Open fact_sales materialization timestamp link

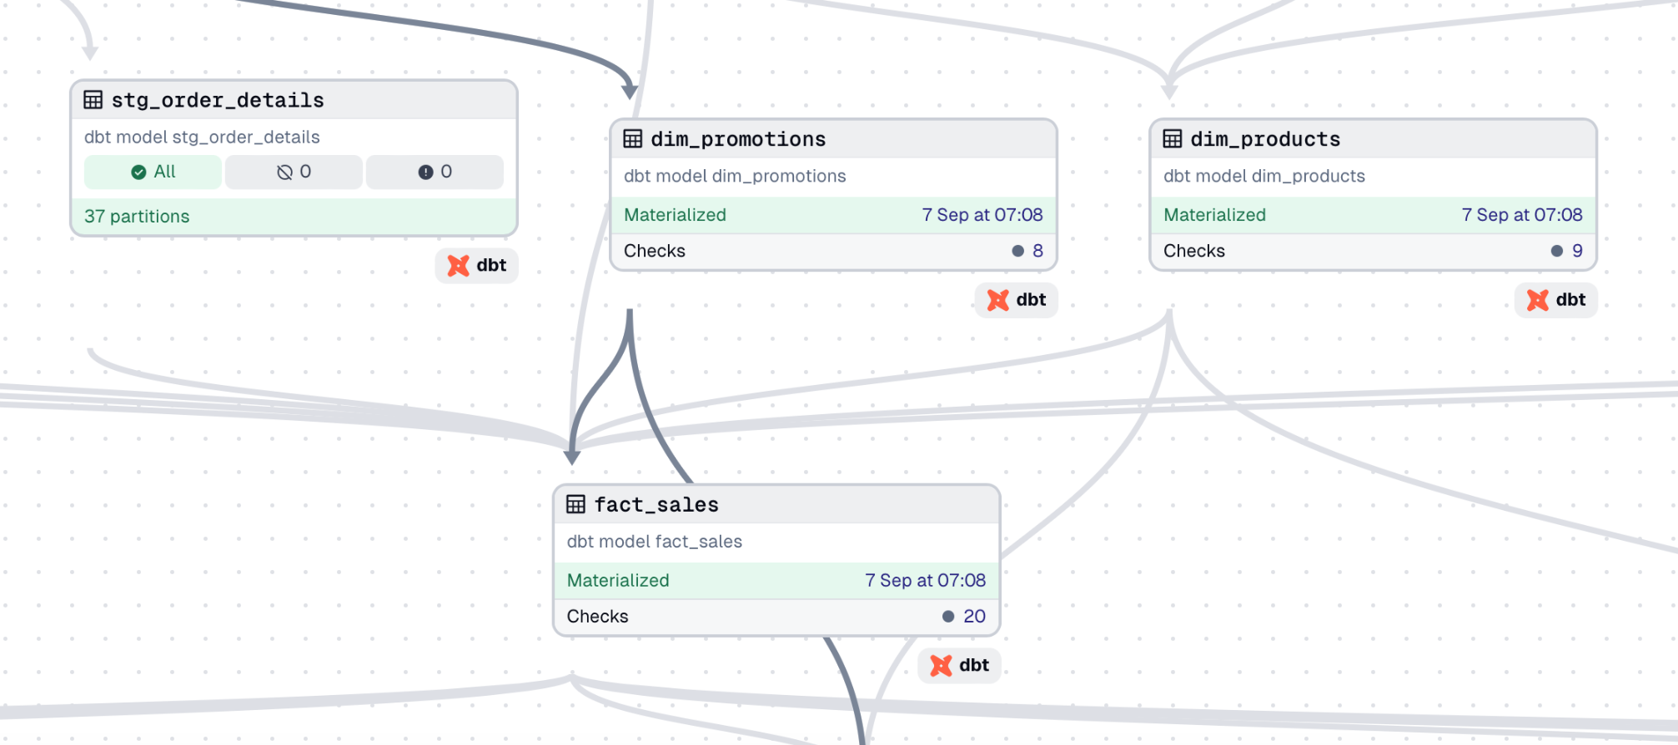click(x=925, y=581)
